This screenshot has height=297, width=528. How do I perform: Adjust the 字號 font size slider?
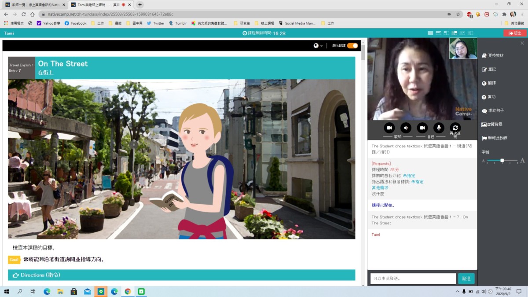pos(502,161)
